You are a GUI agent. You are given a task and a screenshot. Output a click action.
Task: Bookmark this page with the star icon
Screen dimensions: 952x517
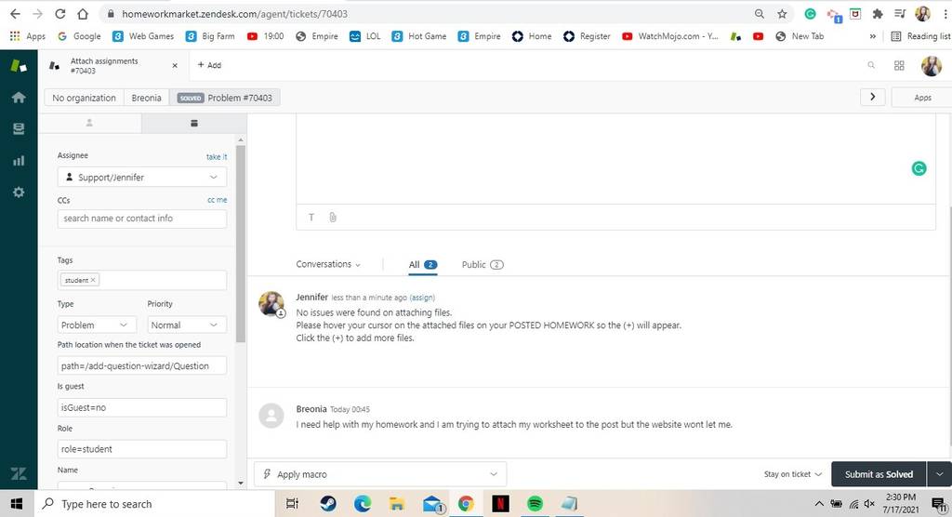782,13
